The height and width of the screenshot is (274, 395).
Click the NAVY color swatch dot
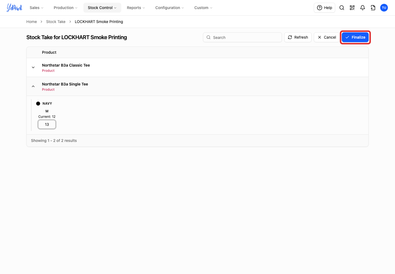pyautogui.click(x=38, y=104)
